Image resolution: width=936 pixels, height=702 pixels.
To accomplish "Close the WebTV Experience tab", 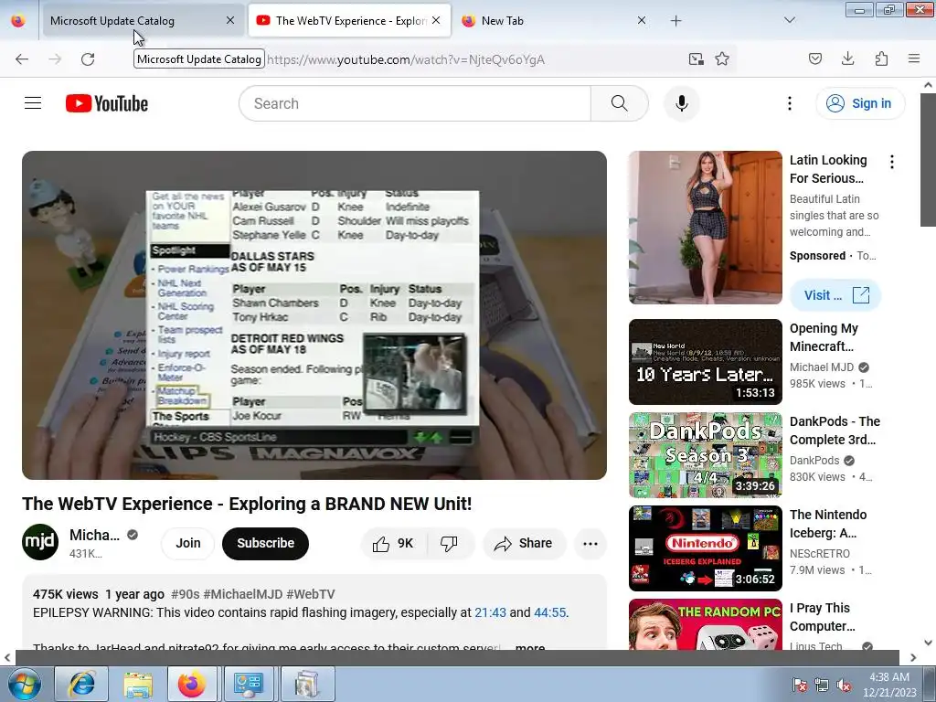I will coord(436,20).
